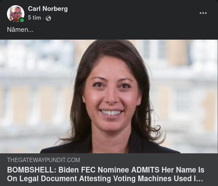Screen dimensions: 218x186
Task: Click the globe public-audience icon
Action: pos(48,18)
